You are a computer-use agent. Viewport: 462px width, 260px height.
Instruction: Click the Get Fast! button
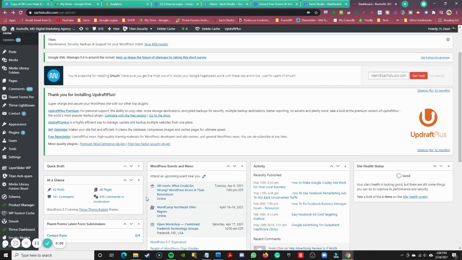[418, 75]
